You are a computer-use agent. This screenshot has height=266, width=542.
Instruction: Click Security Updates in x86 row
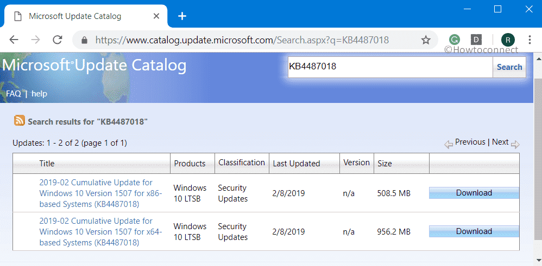coord(232,193)
